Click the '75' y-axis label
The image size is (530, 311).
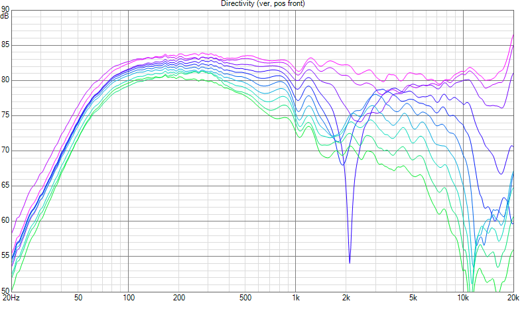5,115
